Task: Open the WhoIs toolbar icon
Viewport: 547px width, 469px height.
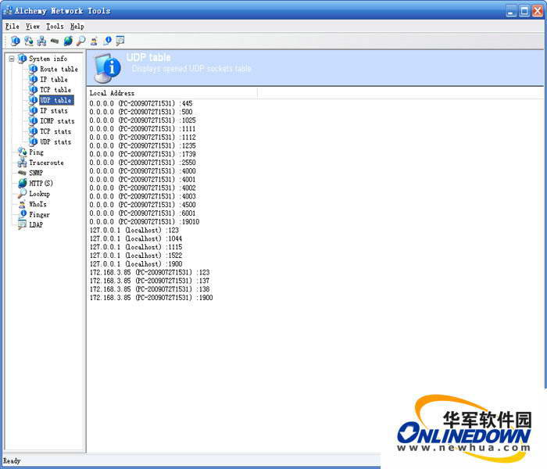Action: (94, 41)
